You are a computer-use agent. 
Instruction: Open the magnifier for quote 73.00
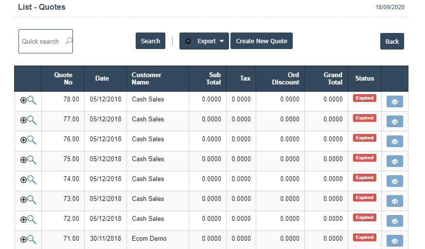(32, 199)
